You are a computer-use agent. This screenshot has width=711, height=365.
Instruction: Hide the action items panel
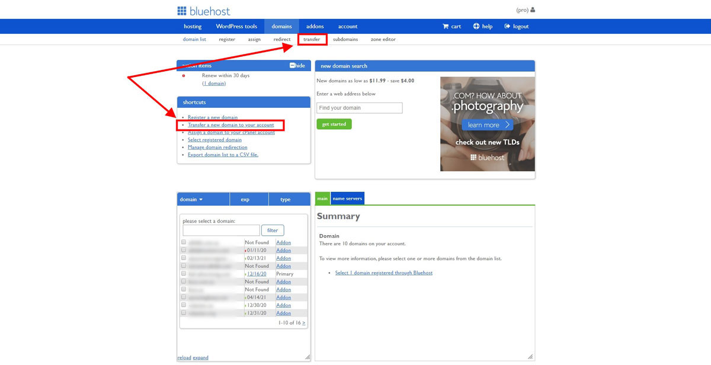[297, 66]
